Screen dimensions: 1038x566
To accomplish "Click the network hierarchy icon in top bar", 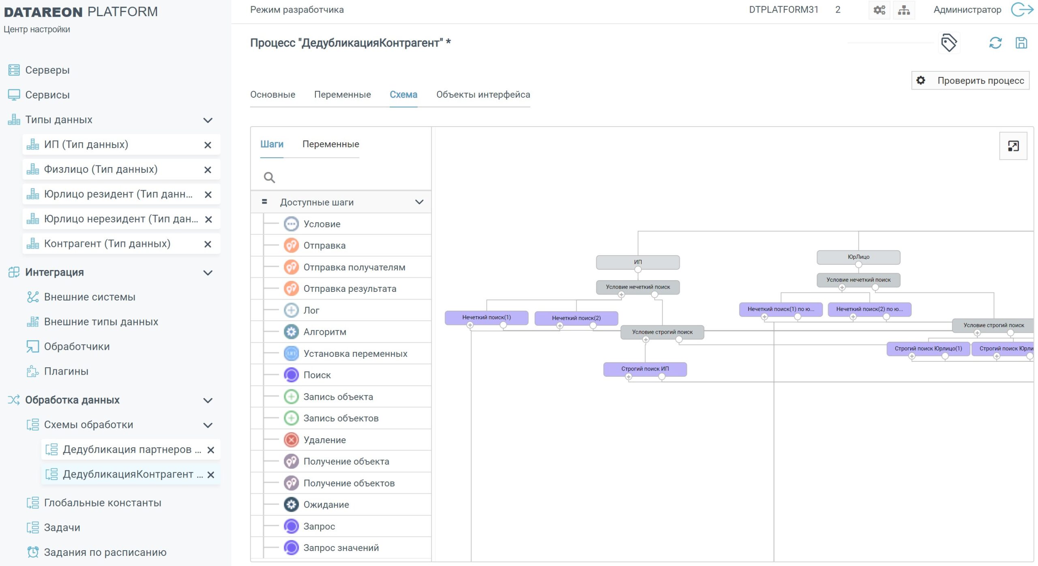I will click(x=904, y=10).
